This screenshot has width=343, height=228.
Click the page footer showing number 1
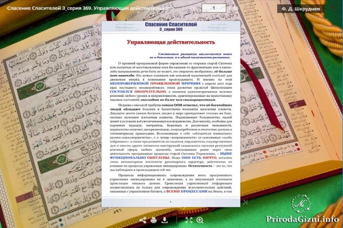170,202
